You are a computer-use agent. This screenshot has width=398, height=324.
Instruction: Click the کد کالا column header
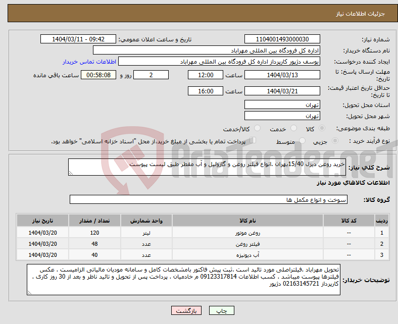pyautogui.click(x=349, y=221)
